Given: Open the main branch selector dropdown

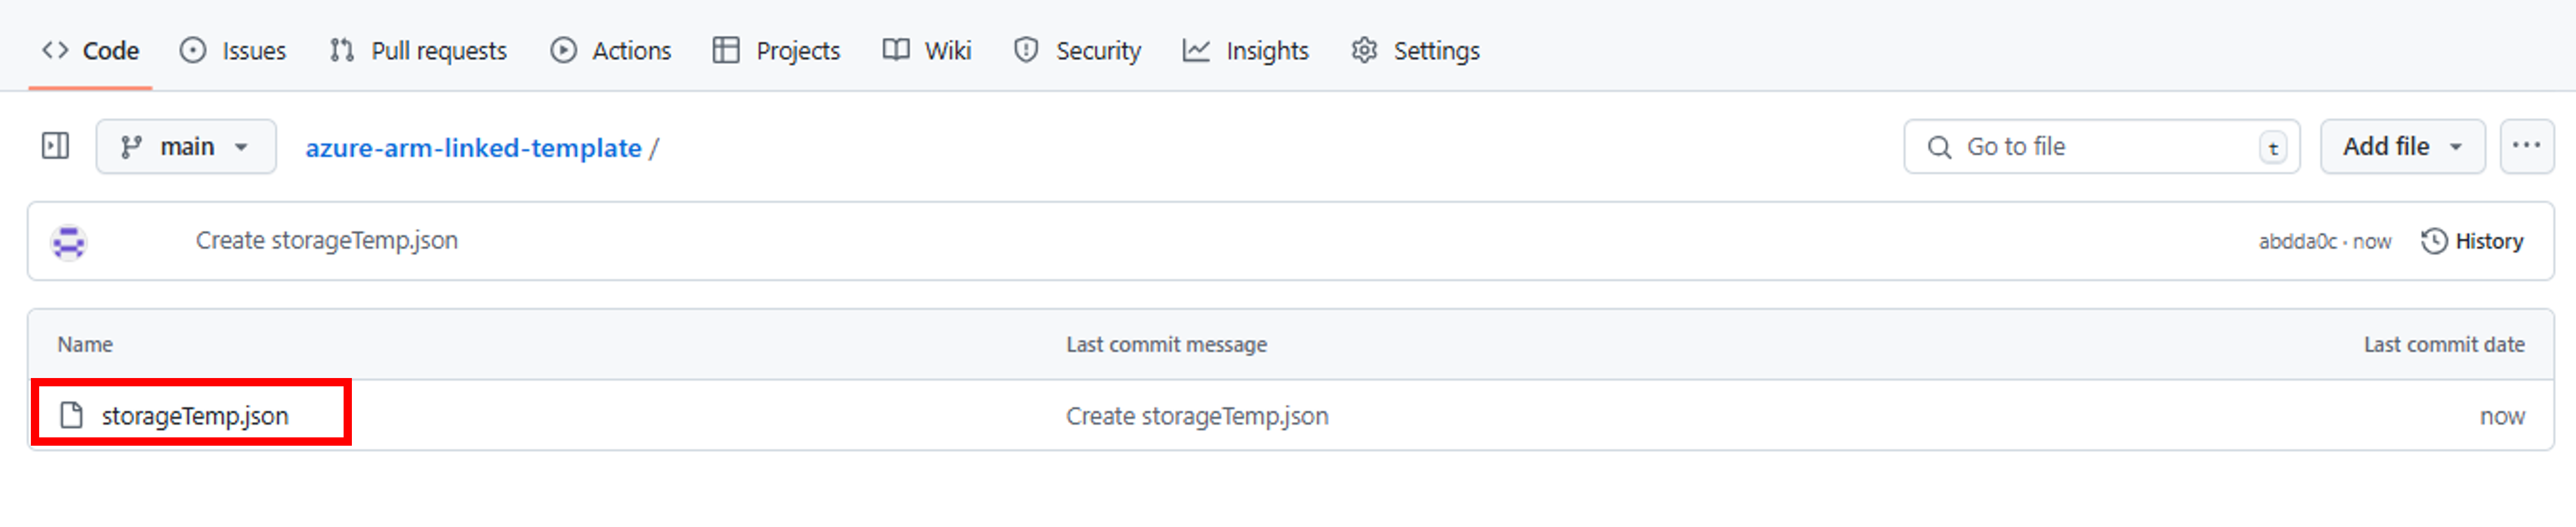Looking at the screenshot, I should click(x=185, y=146).
